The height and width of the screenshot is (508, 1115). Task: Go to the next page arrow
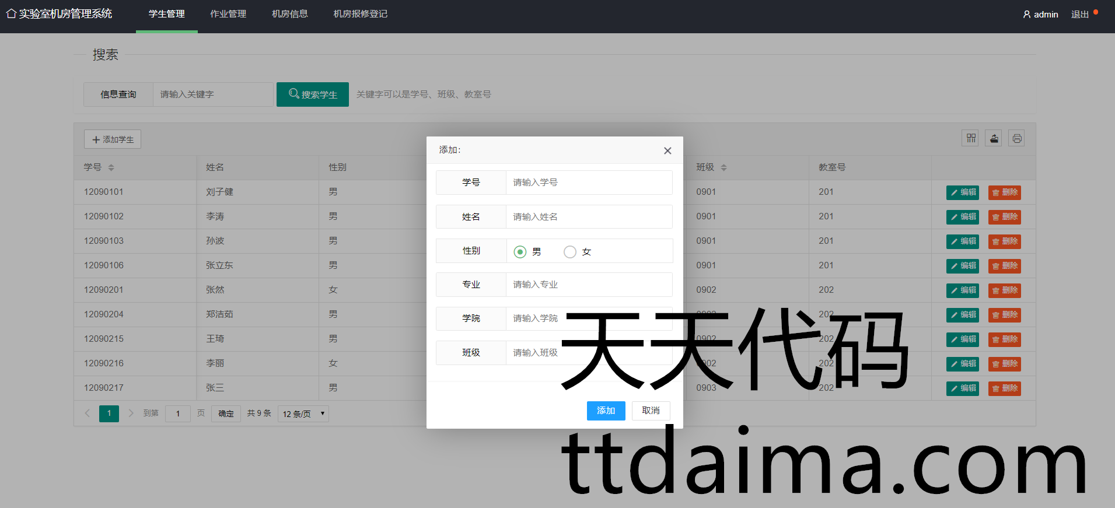131,413
